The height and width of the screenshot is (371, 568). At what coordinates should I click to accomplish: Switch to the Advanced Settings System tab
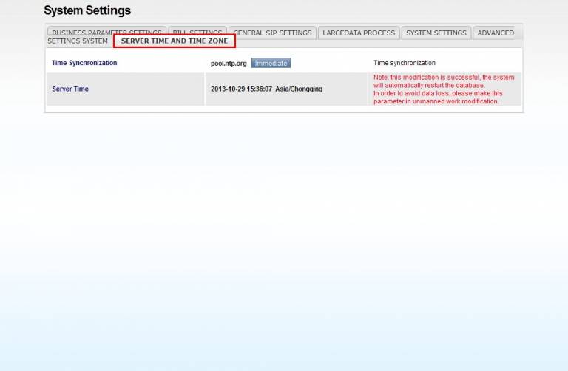click(496, 33)
